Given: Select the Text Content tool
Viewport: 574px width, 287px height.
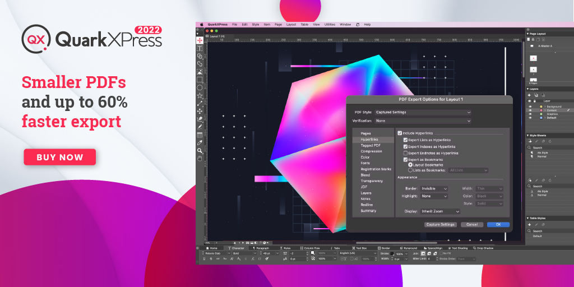Looking at the screenshot, I should pos(200,48).
